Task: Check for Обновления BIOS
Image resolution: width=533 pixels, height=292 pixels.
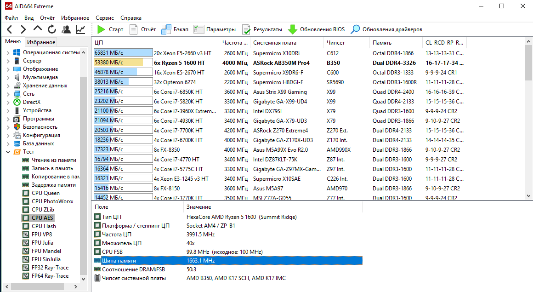Action: 316,29
